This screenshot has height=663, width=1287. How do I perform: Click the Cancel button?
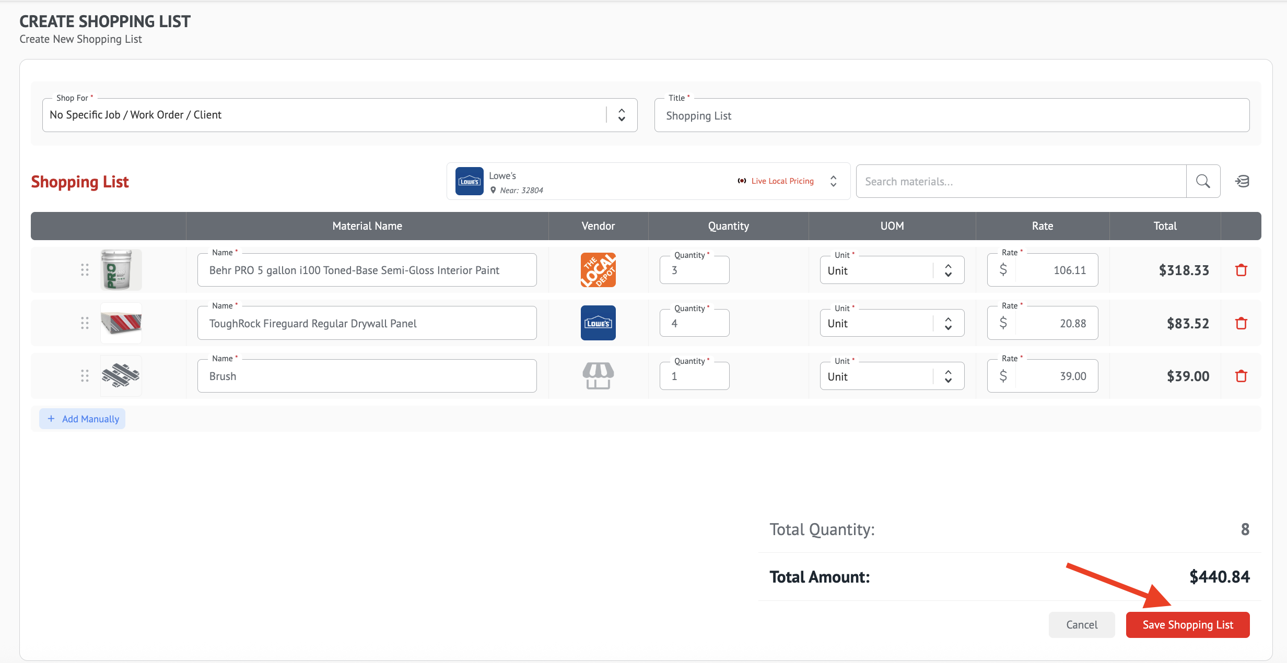click(1081, 625)
